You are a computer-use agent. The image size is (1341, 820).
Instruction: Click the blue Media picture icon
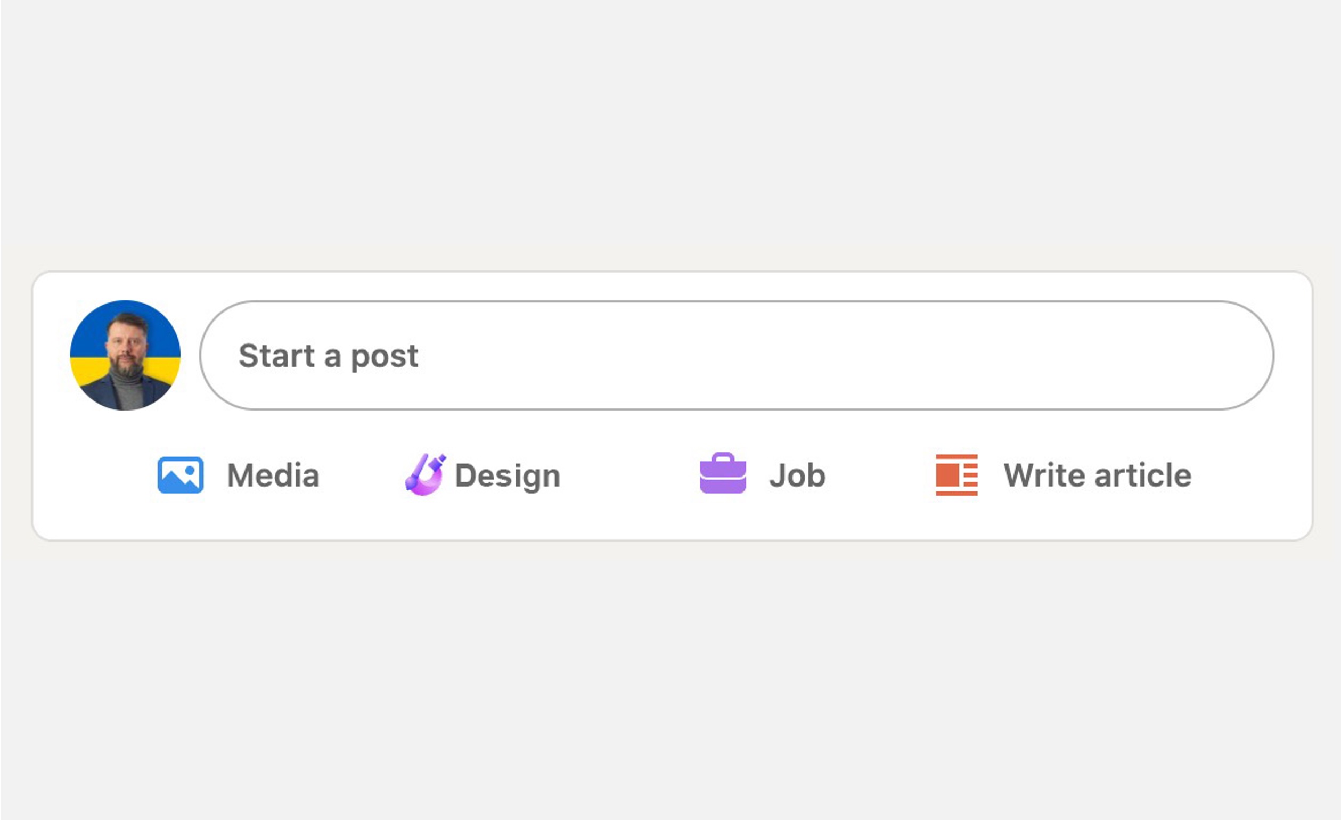pos(180,474)
